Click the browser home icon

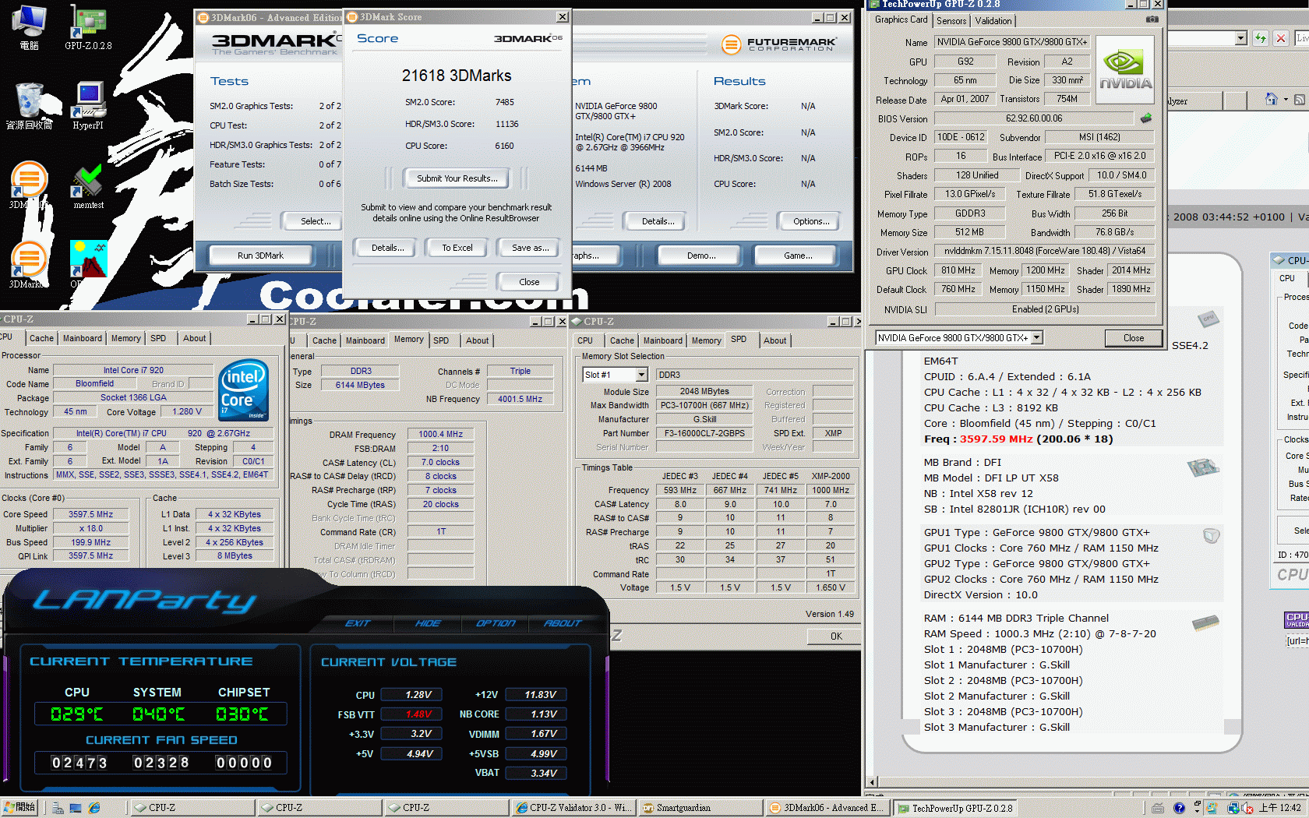[x=1272, y=100]
